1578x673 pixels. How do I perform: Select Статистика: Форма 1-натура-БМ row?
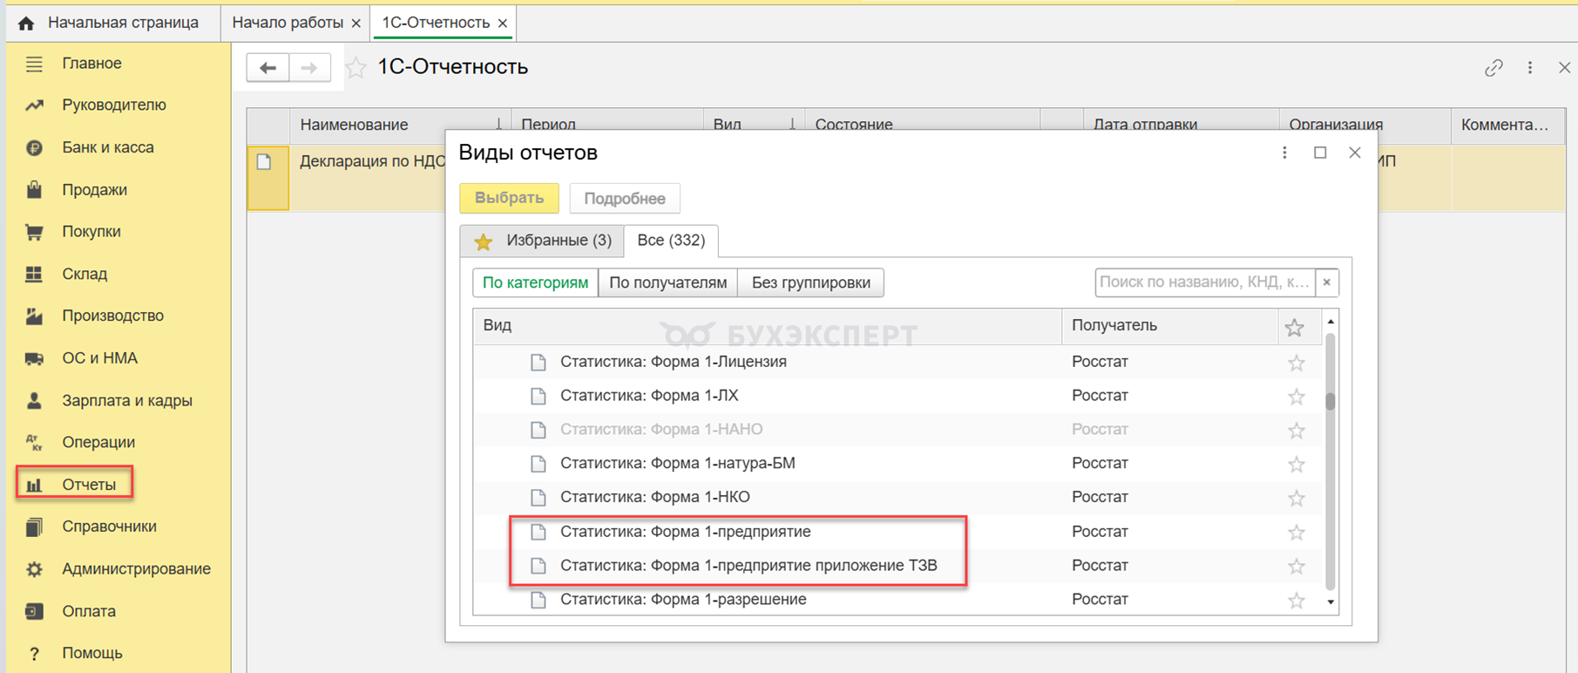897,465
